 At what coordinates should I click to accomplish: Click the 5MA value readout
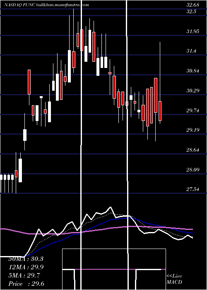[24, 275]
